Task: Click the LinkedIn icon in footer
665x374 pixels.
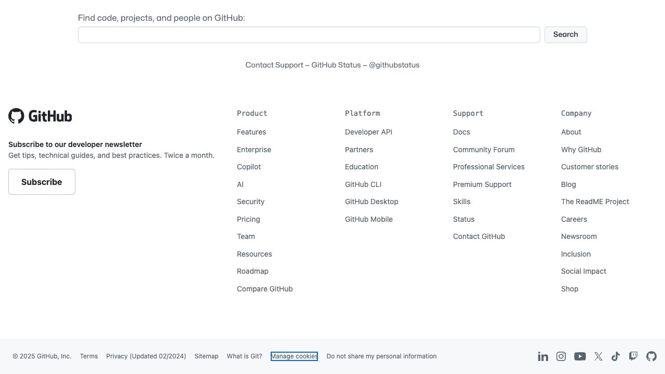Action: [x=543, y=356]
